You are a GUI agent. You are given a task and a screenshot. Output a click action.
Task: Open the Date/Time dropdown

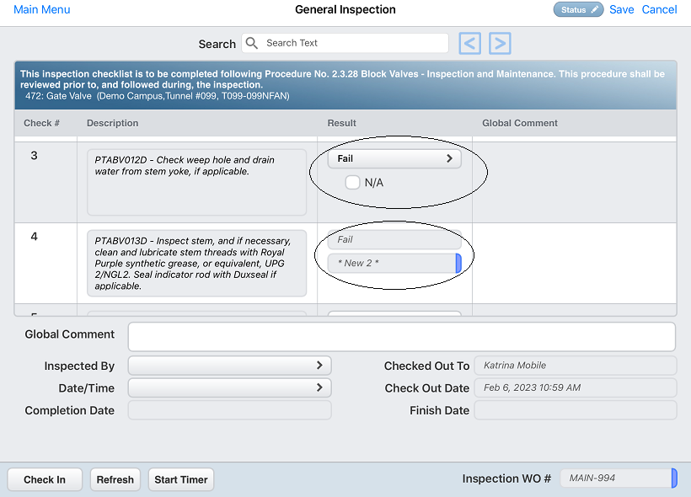228,388
